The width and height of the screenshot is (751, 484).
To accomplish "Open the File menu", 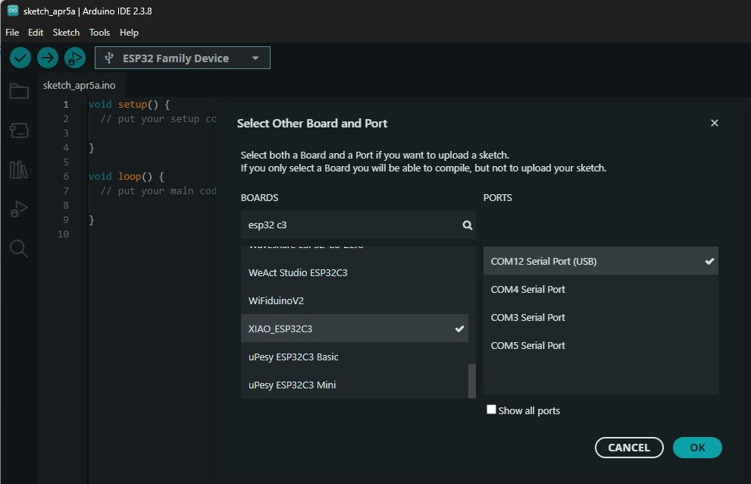I will pos(12,33).
